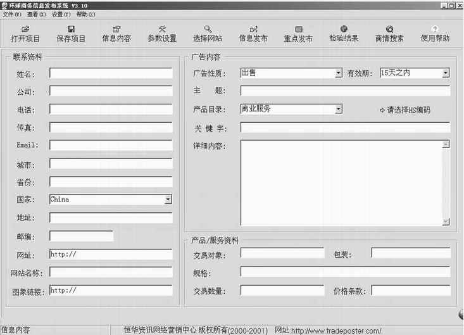Open the 设置 menu
This screenshot has width=464, height=335.
click(61, 14)
